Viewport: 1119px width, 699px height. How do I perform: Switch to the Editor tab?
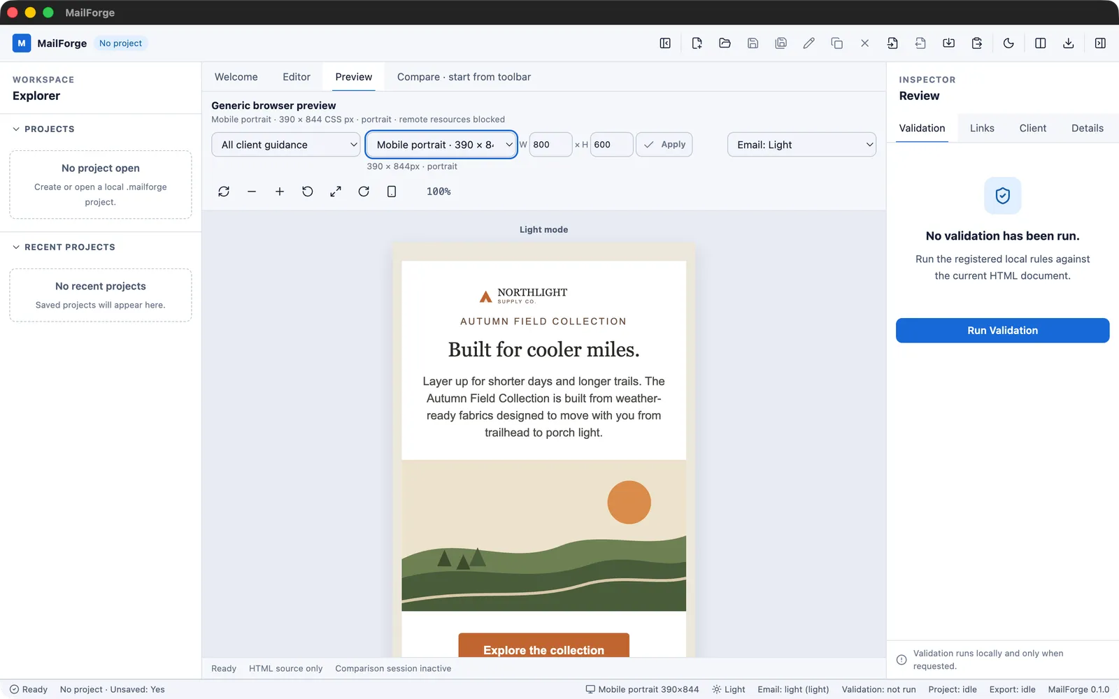pyautogui.click(x=297, y=77)
